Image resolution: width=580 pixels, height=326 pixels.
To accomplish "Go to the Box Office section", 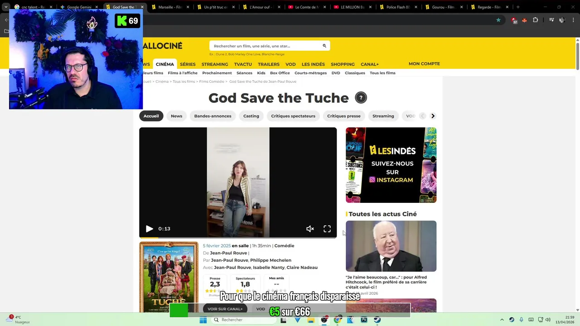I will coord(280,73).
